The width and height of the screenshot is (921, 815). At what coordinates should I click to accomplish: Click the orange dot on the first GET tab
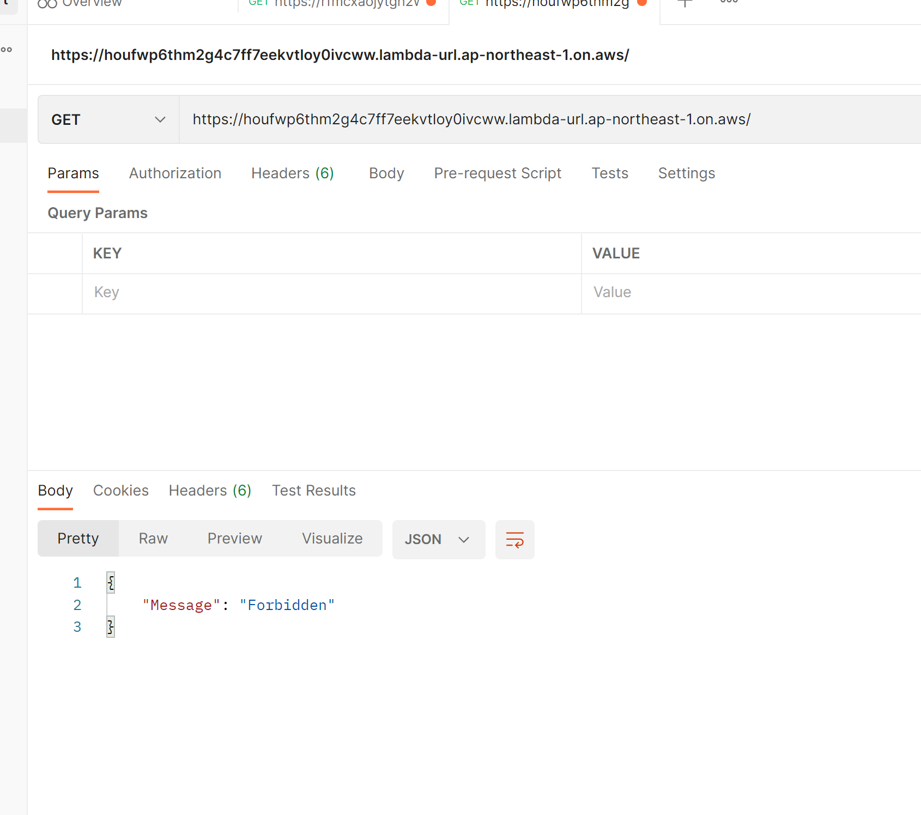pos(432,3)
